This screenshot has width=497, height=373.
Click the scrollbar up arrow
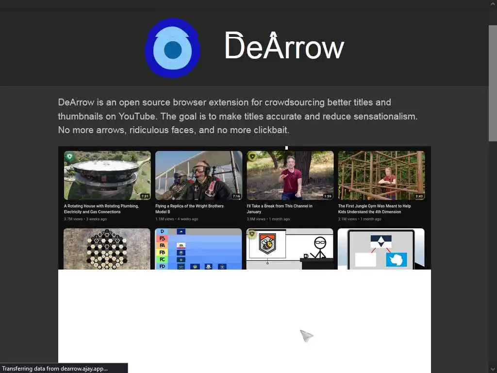click(x=493, y=4)
